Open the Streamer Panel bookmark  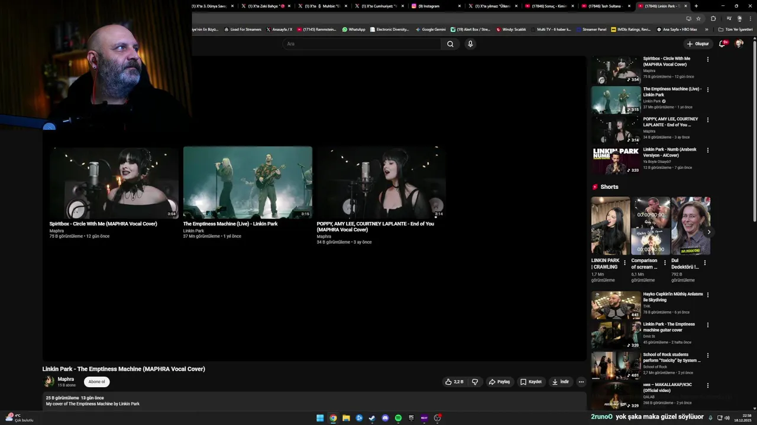coord(591,30)
